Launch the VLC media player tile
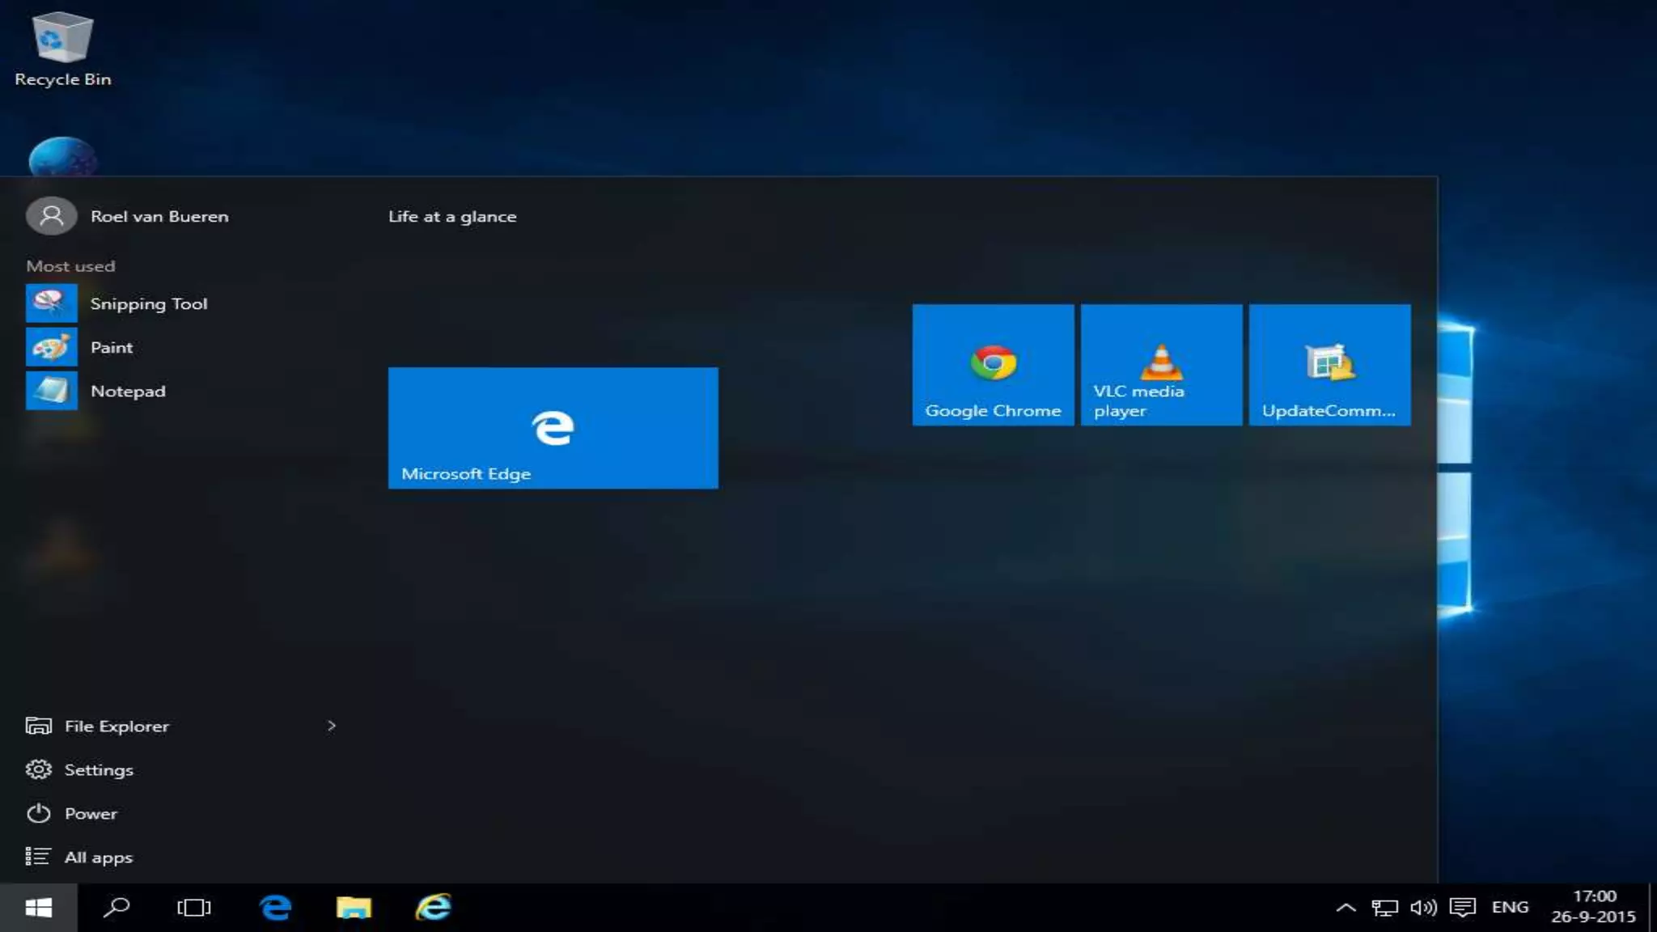Image resolution: width=1657 pixels, height=932 pixels. (1162, 365)
